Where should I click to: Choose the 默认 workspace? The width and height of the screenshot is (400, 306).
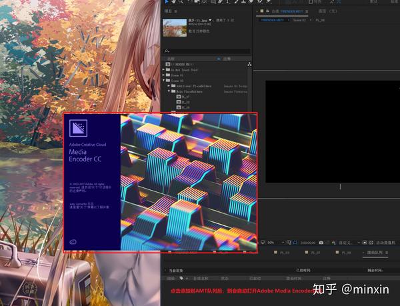(374, 2)
